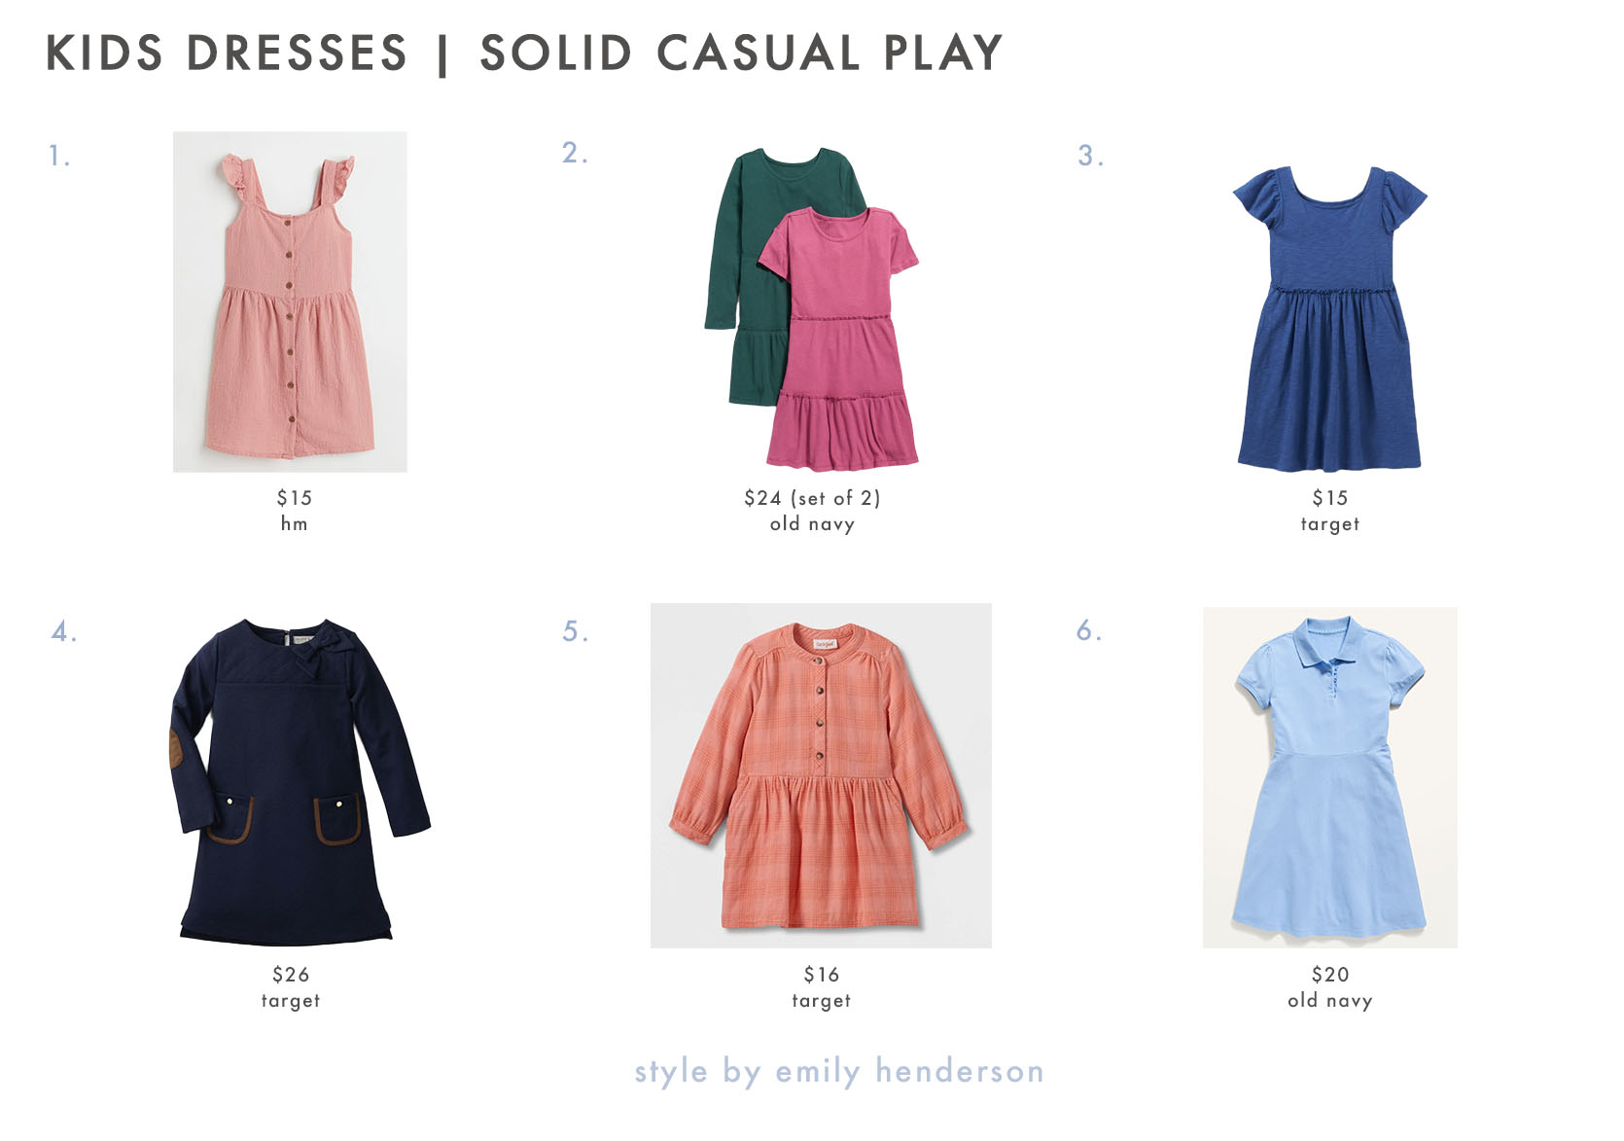Viewport: 1624px width, 1141px height.
Task: Click the pink ruffle-strap button dress image
Action: coord(290,302)
